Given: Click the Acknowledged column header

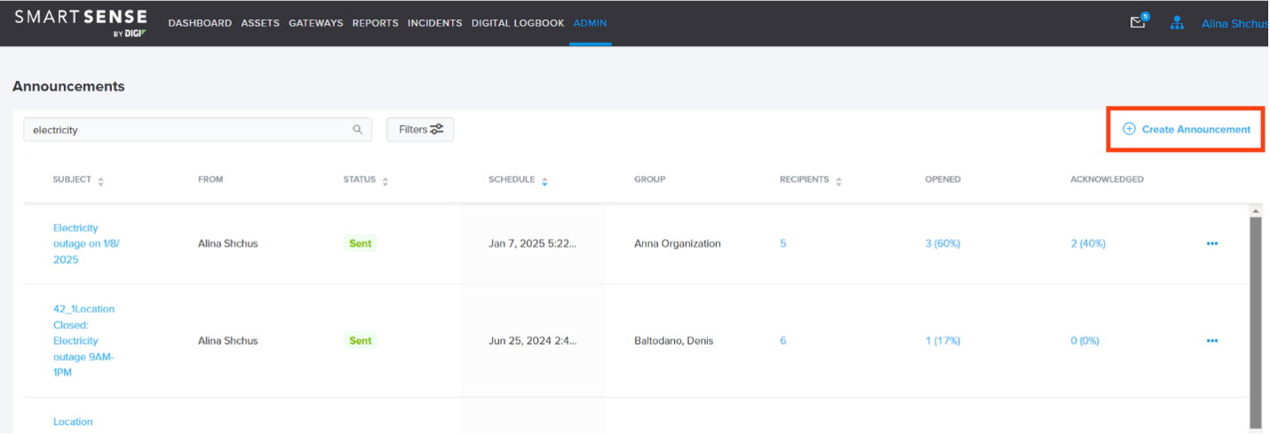Looking at the screenshot, I should 1107,179.
